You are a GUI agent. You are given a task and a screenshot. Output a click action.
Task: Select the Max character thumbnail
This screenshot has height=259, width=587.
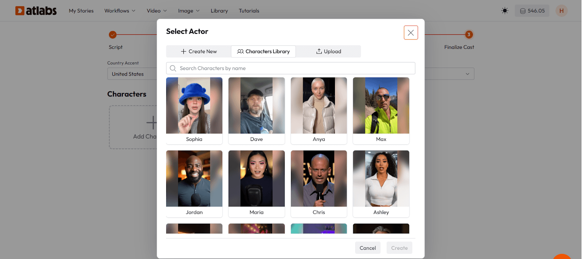coord(381,105)
